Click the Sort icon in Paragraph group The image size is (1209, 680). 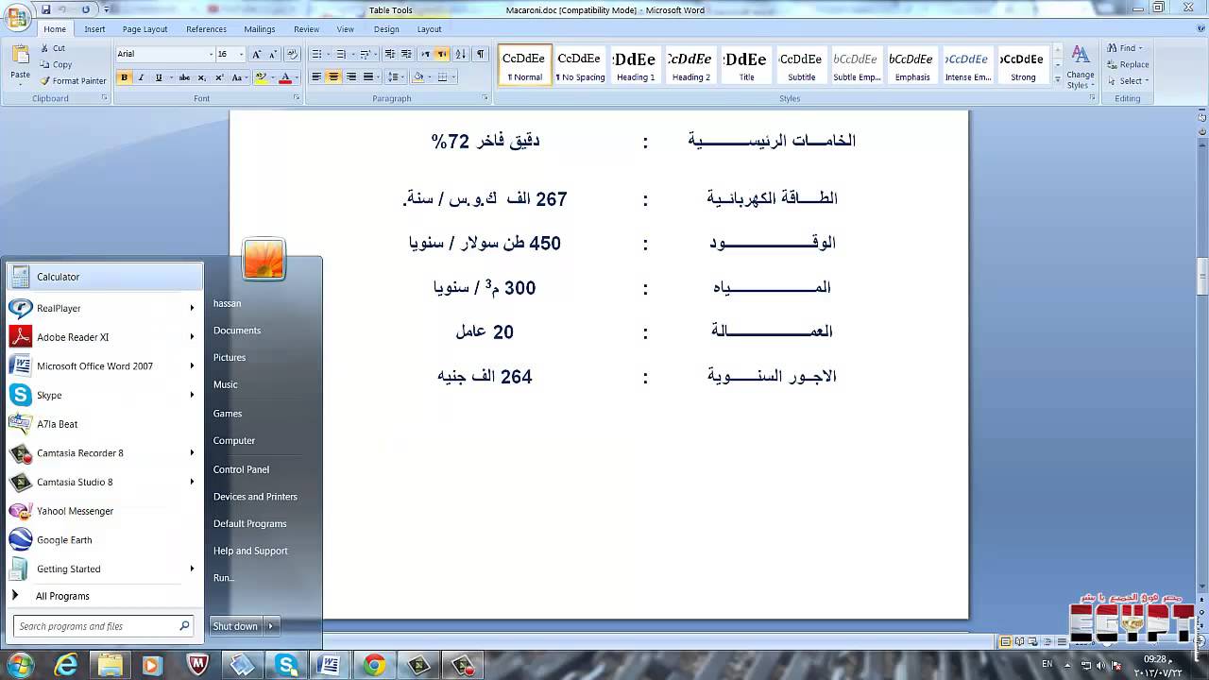pyautogui.click(x=461, y=55)
